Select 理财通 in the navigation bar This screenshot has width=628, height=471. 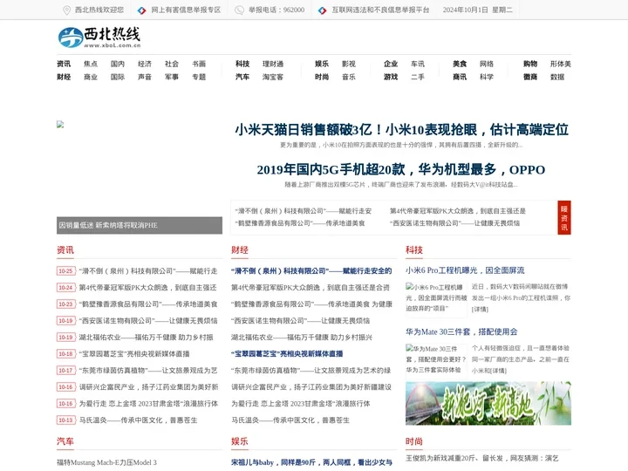click(273, 64)
